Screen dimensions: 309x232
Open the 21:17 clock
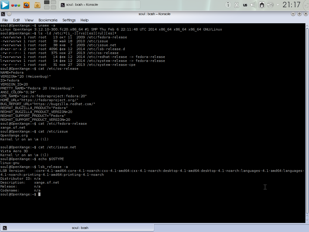291,5
